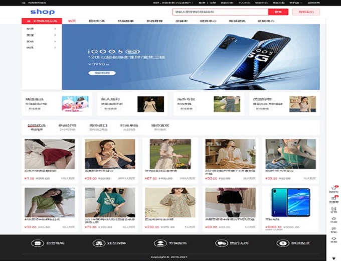Viewport: 341px width, 261px height.
Task: Click the buy now button on iQOO banner
Action: click(101, 73)
